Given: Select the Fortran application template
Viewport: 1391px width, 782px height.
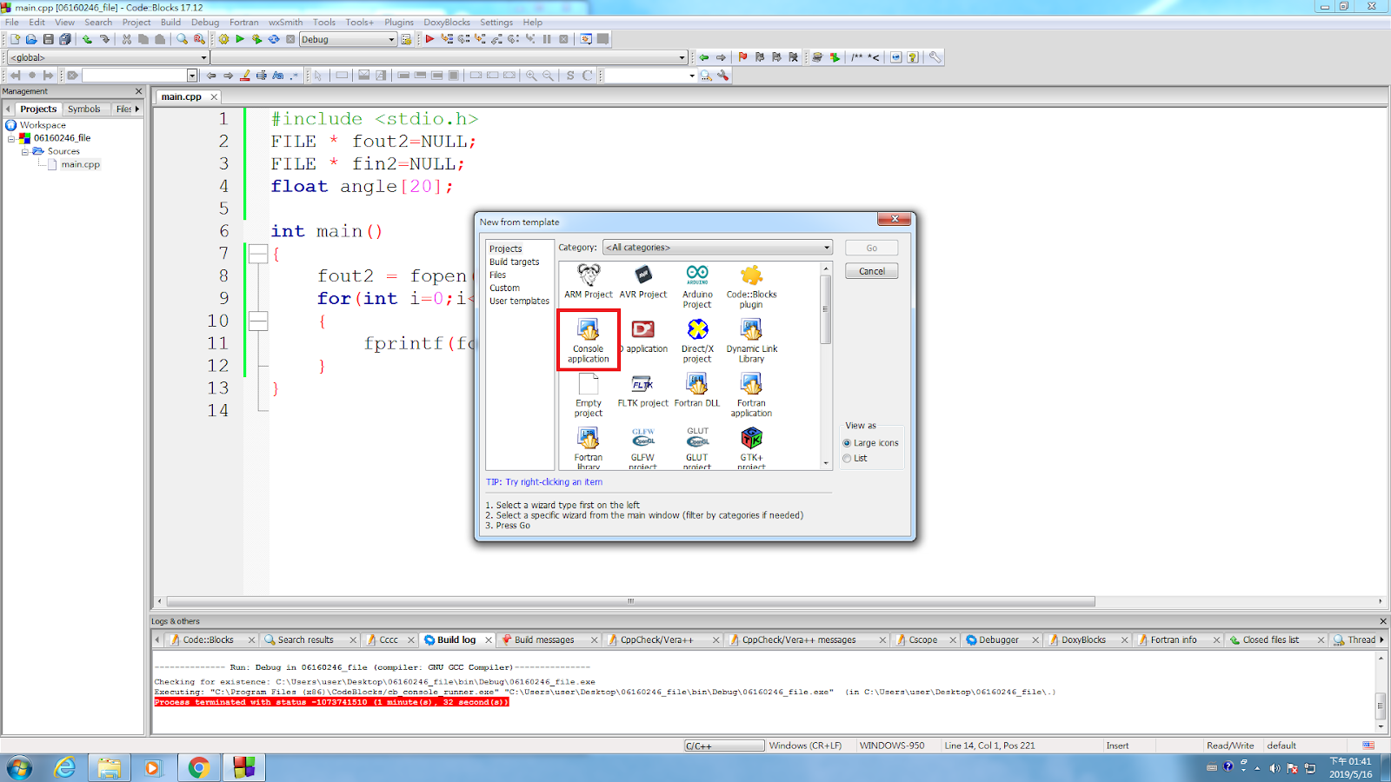Looking at the screenshot, I should 752,395.
